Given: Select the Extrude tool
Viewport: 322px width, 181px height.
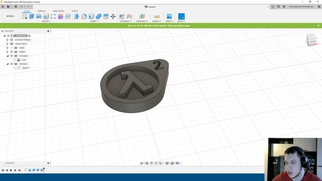Looking at the screenshot, I should tap(32, 17).
